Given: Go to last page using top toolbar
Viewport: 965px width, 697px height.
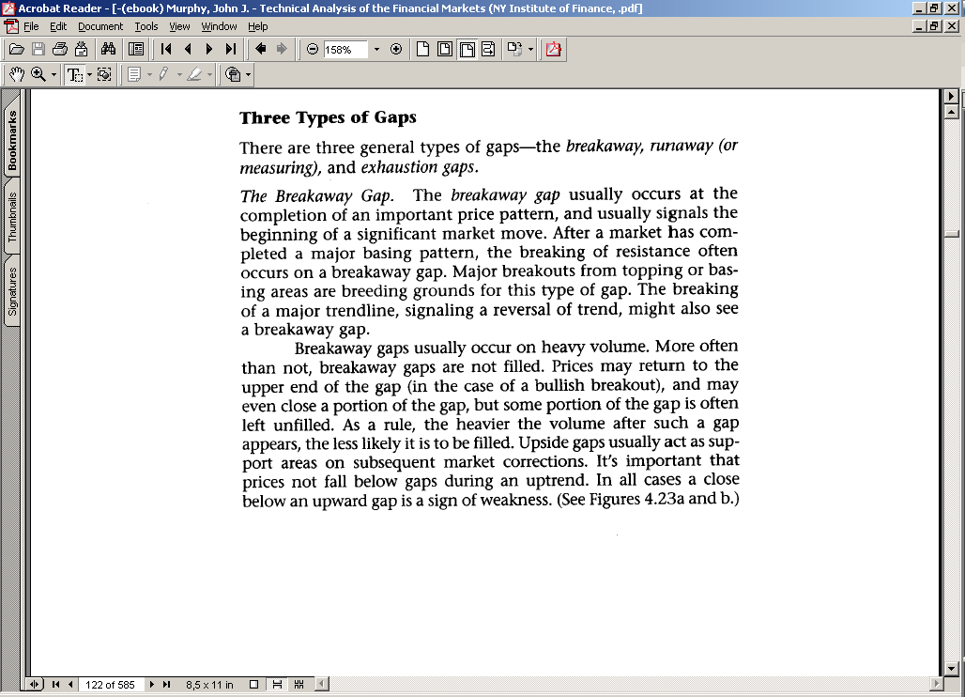Looking at the screenshot, I should 231,49.
